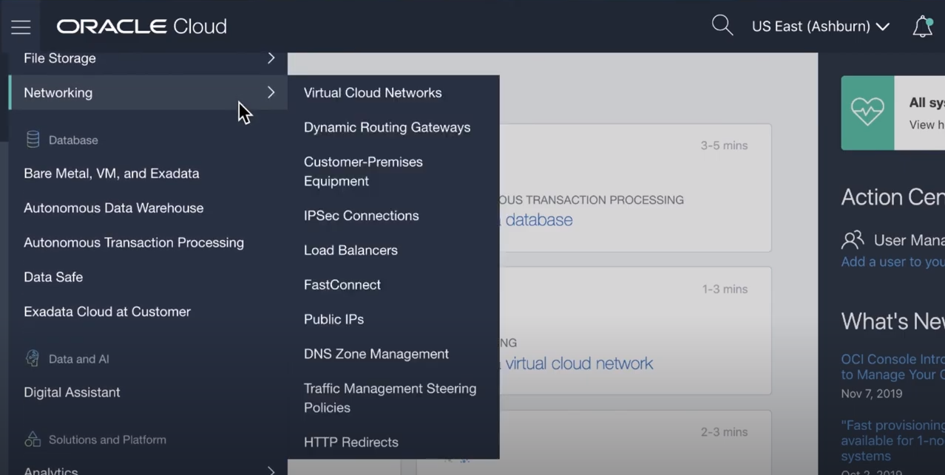Click the create a database link
945x475 pixels.
click(538, 219)
